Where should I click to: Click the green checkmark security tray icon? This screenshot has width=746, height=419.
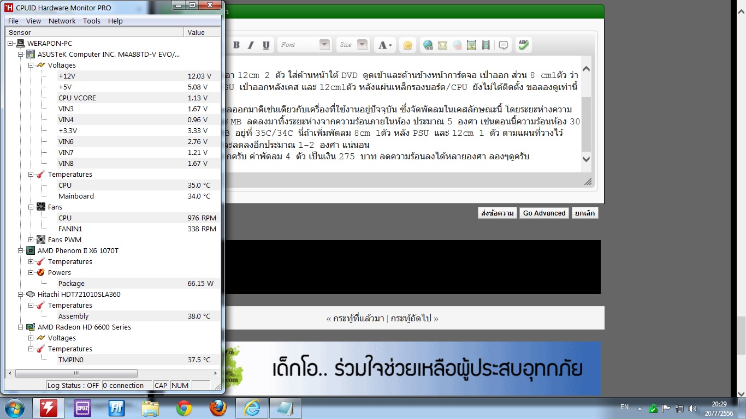653,409
